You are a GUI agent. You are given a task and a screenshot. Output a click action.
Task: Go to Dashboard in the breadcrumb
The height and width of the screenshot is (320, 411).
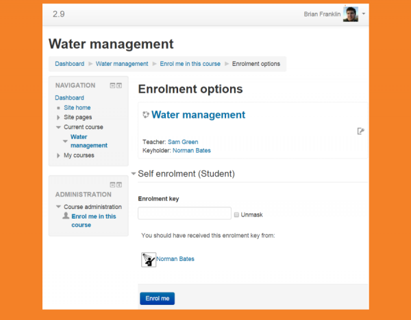[69, 64]
